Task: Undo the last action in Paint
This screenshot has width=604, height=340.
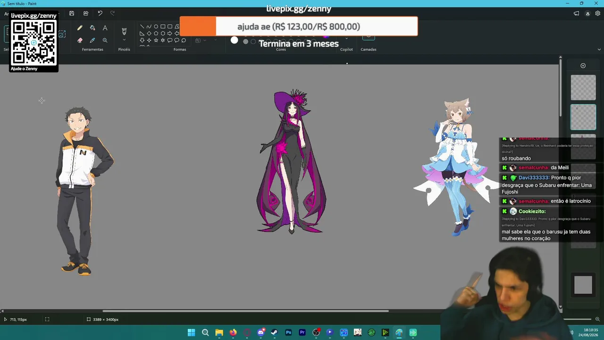Action: pyautogui.click(x=100, y=13)
